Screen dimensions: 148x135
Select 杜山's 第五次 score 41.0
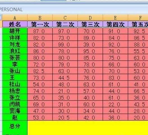coord(138,84)
